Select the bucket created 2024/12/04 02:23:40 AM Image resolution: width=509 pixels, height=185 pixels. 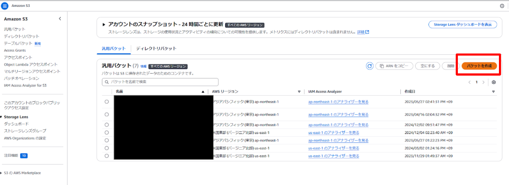coord(107,132)
